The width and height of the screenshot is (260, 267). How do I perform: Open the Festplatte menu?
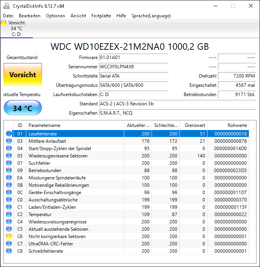101,16
